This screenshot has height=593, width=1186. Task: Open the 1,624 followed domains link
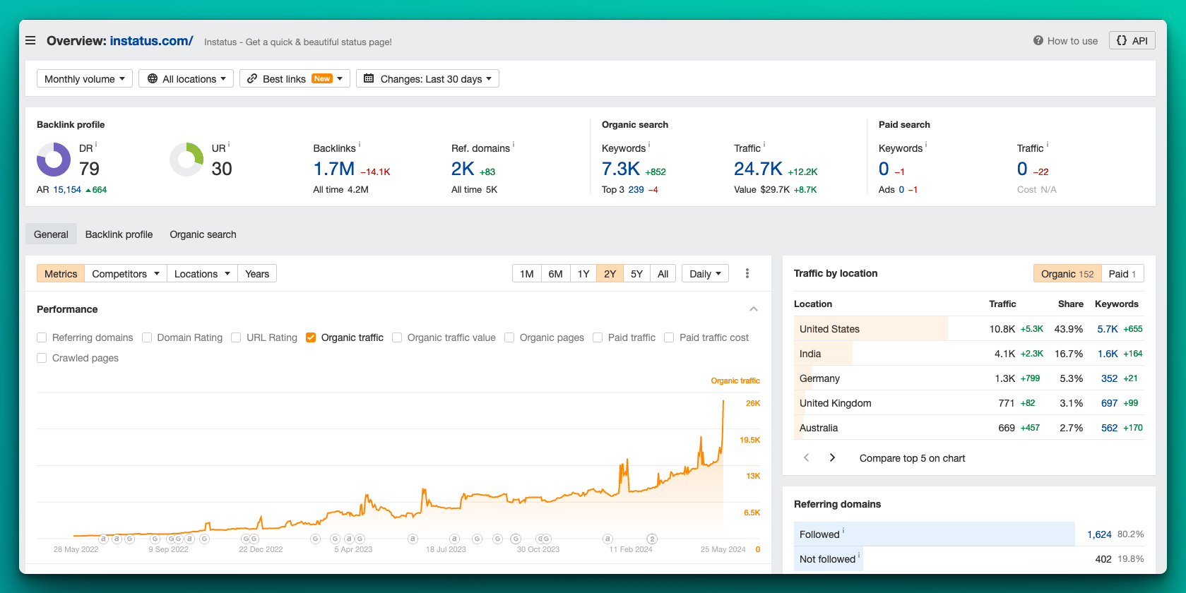[1099, 534]
